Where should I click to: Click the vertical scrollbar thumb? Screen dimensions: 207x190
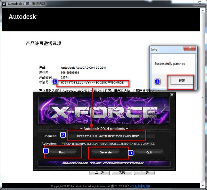[x=202, y=97]
